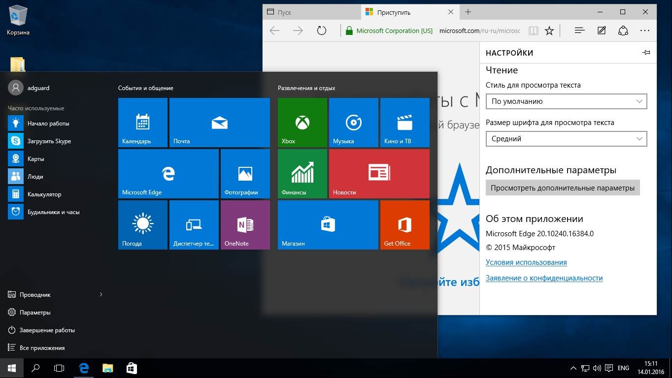
Task: Open the Finance tile (Финансы)
Action: [x=302, y=174]
